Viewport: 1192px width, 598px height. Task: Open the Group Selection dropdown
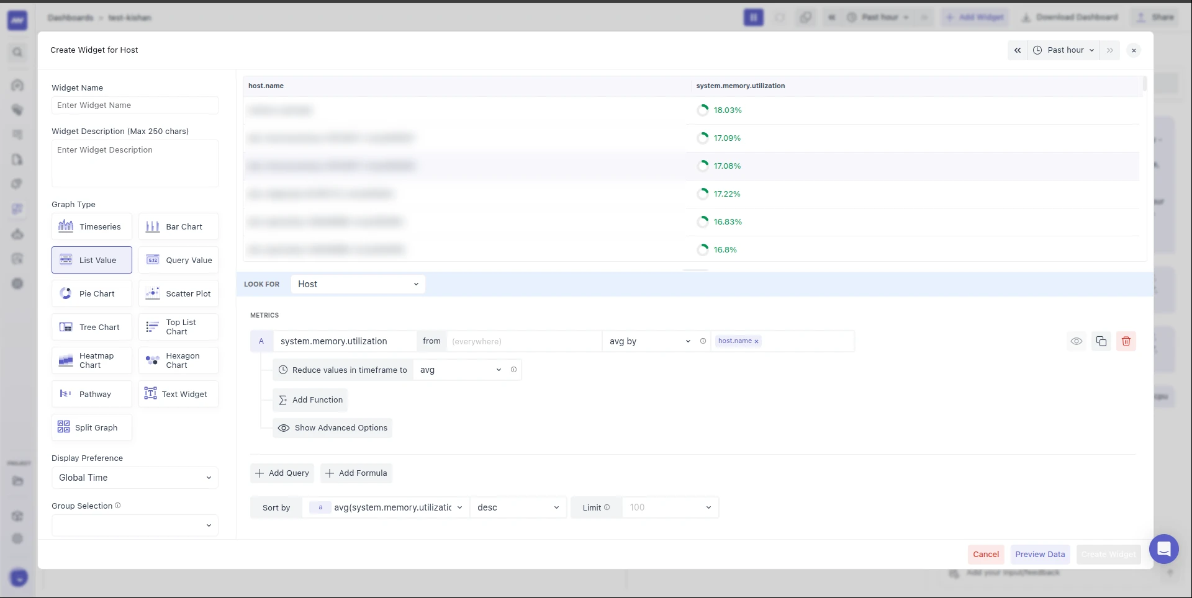(135, 525)
